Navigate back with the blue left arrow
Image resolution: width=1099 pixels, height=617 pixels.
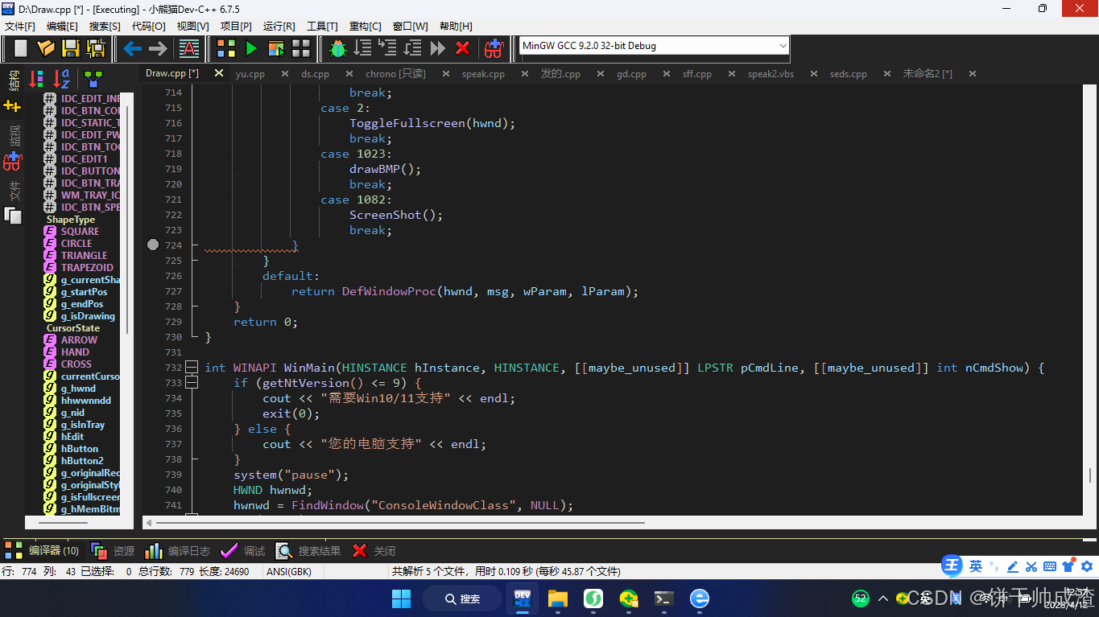[133, 48]
